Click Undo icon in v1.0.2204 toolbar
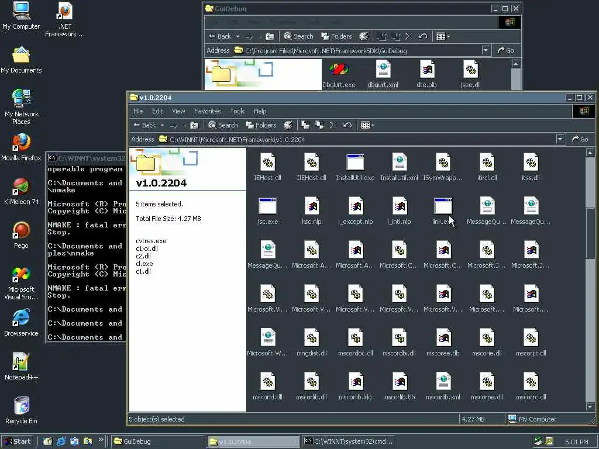The width and height of the screenshot is (599, 449). point(347,125)
